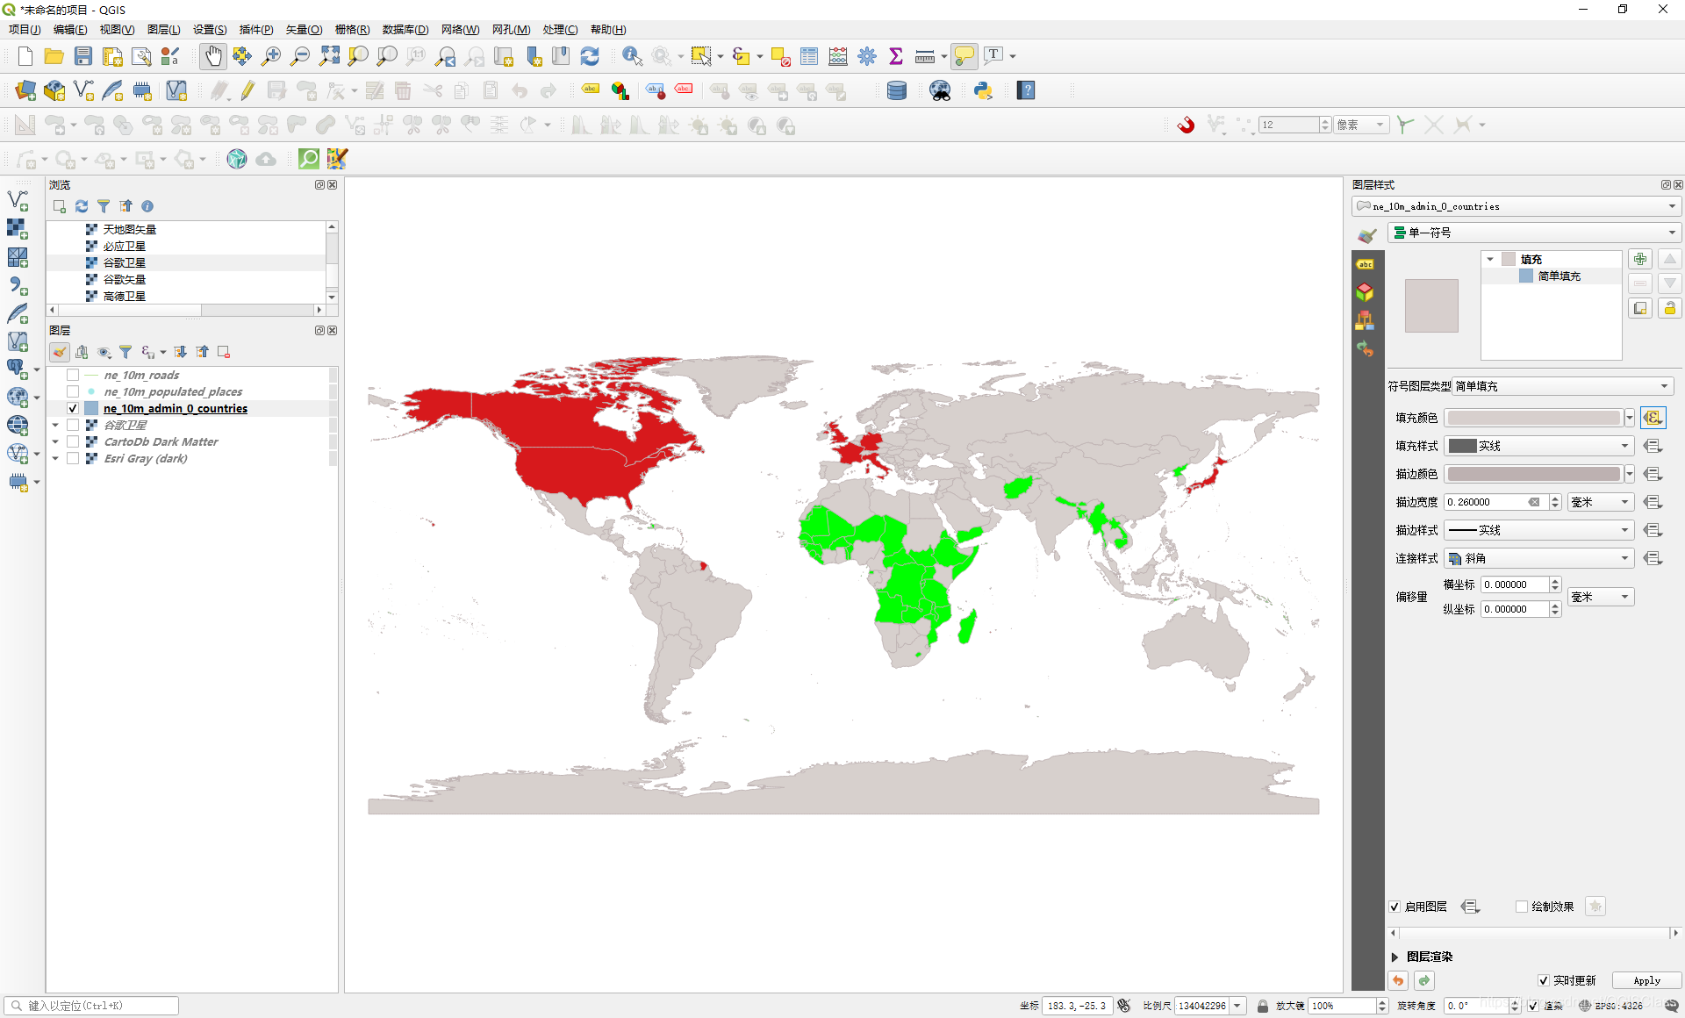This screenshot has height=1018, width=1685.
Task: Open the 矢量(O) menu
Action: 304,29
